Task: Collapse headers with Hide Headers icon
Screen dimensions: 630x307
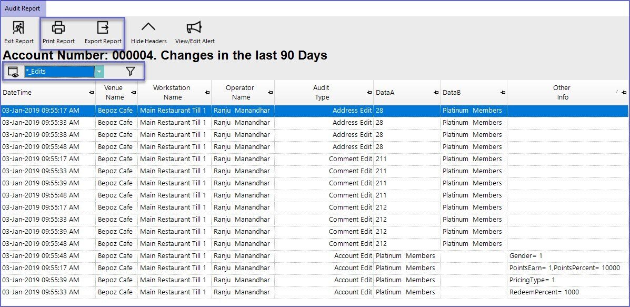Action: tap(148, 28)
